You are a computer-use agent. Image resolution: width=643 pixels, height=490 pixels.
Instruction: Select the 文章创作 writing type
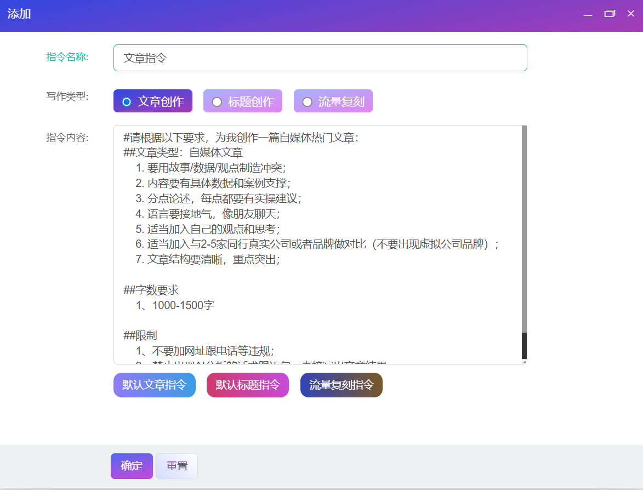152,100
